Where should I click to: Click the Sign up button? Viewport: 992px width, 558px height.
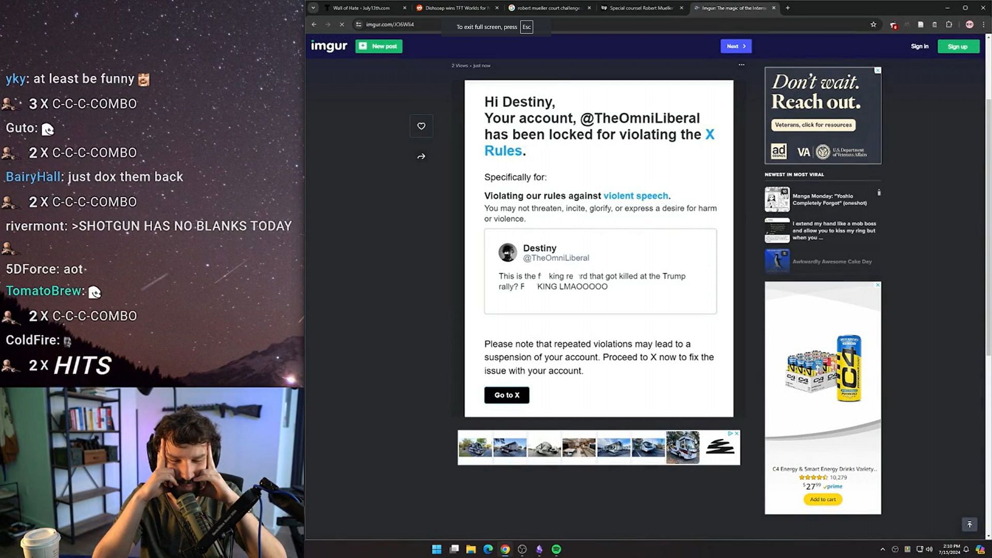click(x=958, y=47)
